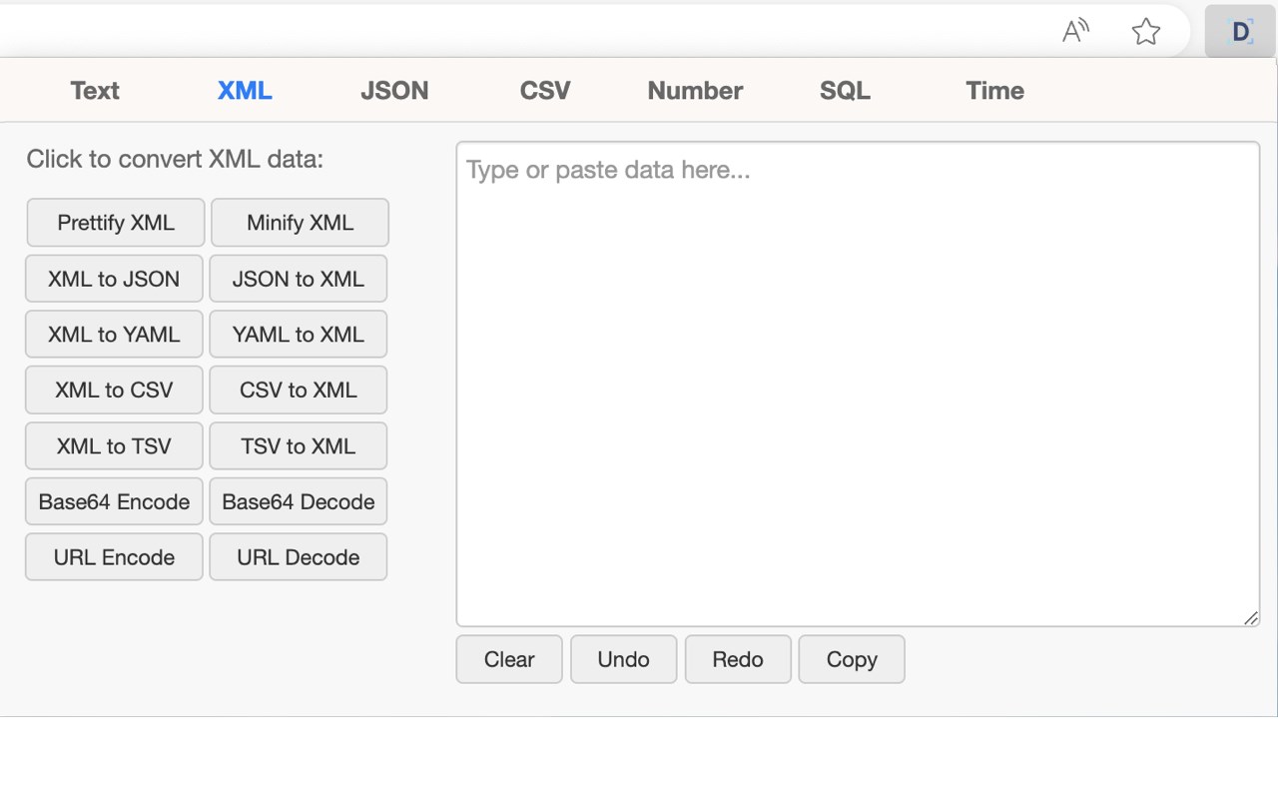Click the Clear button below the textarea
The height and width of the screenshot is (799, 1278).
point(509,659)
